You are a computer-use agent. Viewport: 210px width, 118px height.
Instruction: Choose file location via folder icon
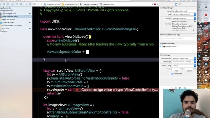(195, 21)
